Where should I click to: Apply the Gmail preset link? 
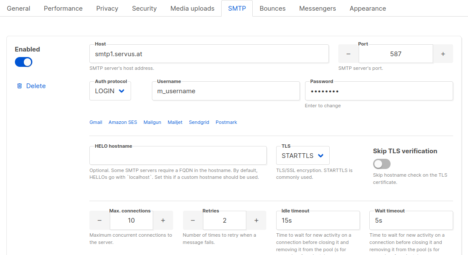tap(96, 122)
